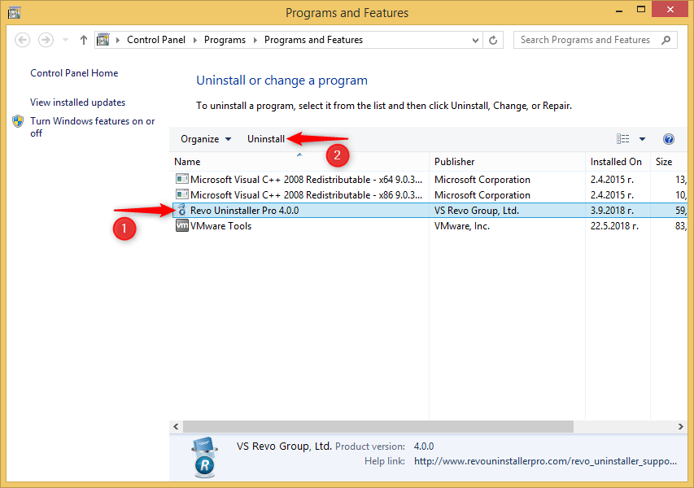Open View installed updates

pyautogui.click(x=78, y=102)
